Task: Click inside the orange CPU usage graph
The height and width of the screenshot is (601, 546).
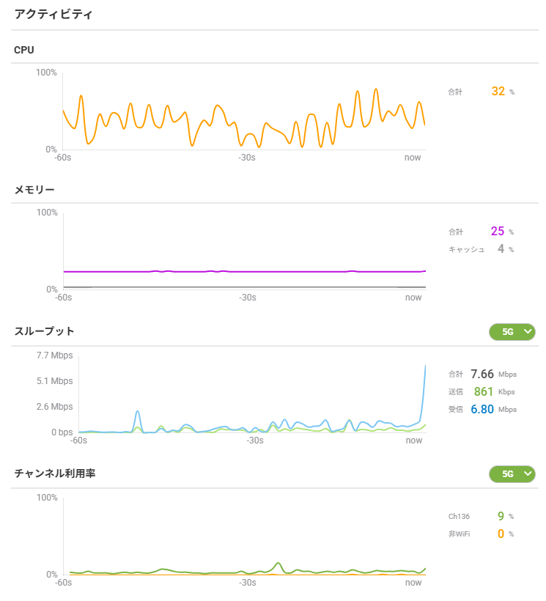Action: (x=243, y=117)
